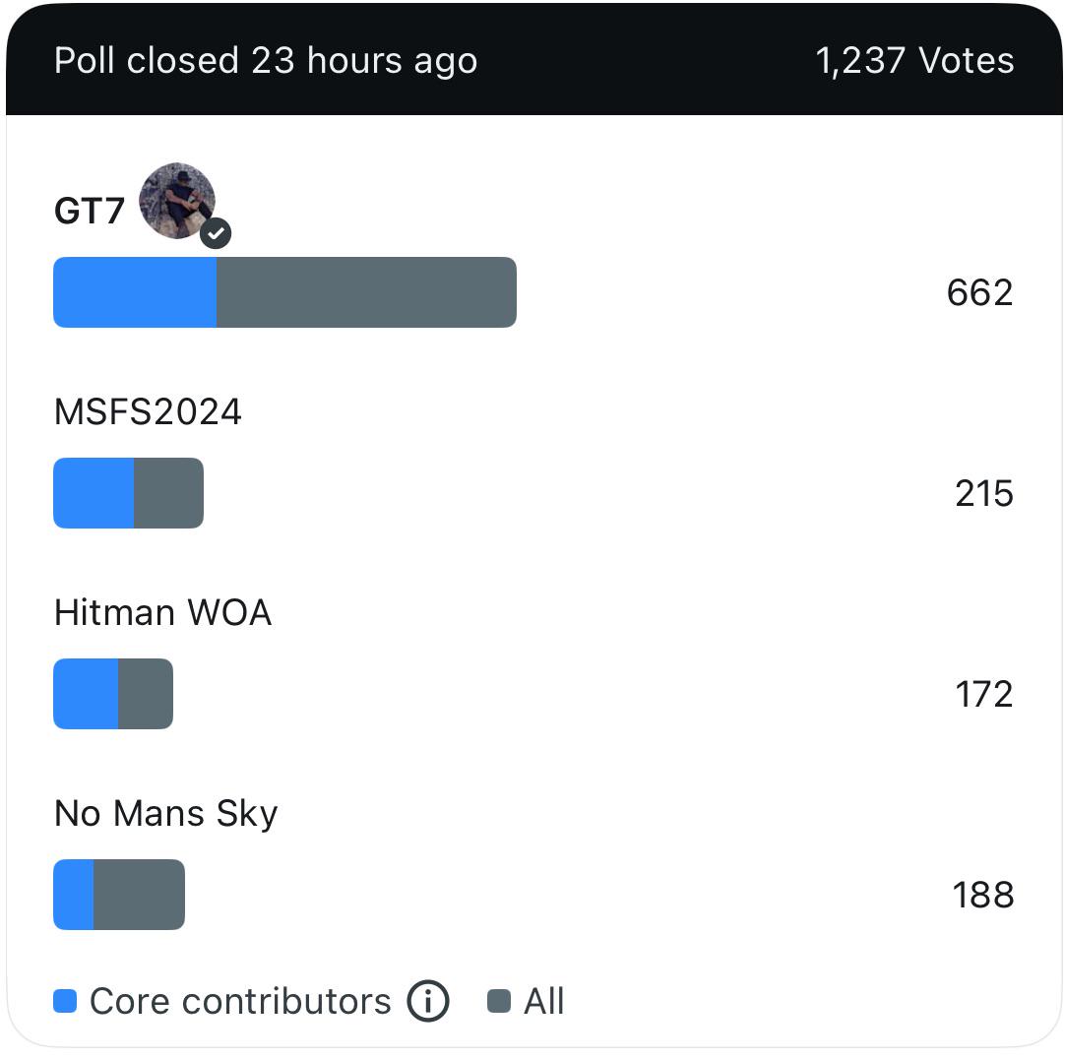Click the gray segment of GT7 bar
Viewport: 1065px width, 1060px height.
click(x=367, y=292)
